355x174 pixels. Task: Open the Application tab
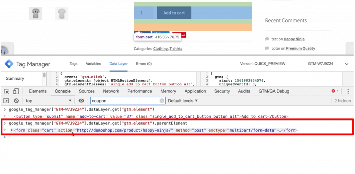pyautogui.click(x=195, y=91)
